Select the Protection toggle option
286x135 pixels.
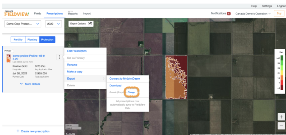[x=47, y=40]
